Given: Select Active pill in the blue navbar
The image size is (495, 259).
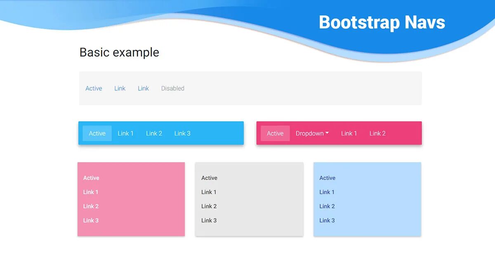Looking at the screenshot, I should [x=97, y=133].
